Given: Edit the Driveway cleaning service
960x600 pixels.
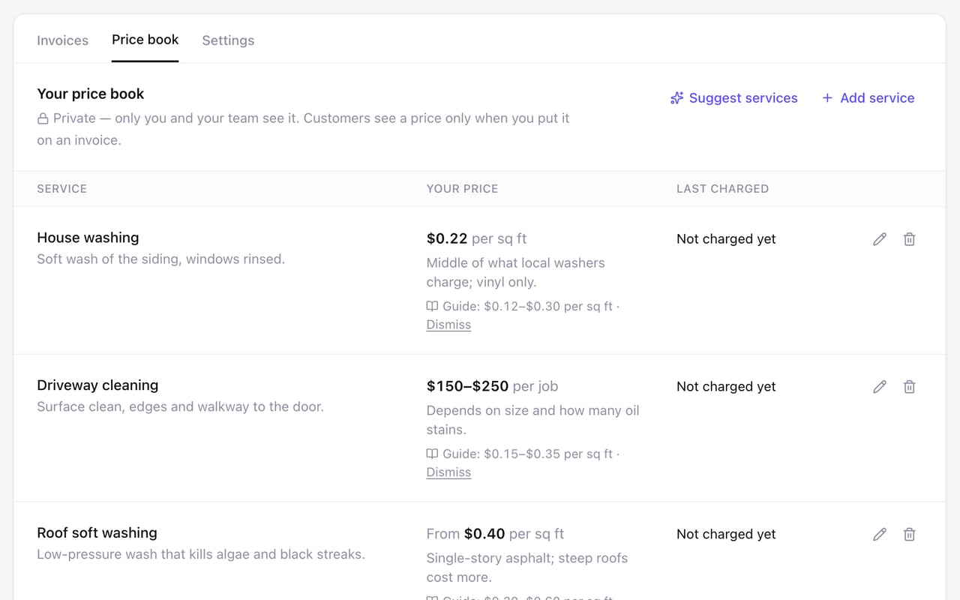Looking at the screenshot, I should click(880, 387).
